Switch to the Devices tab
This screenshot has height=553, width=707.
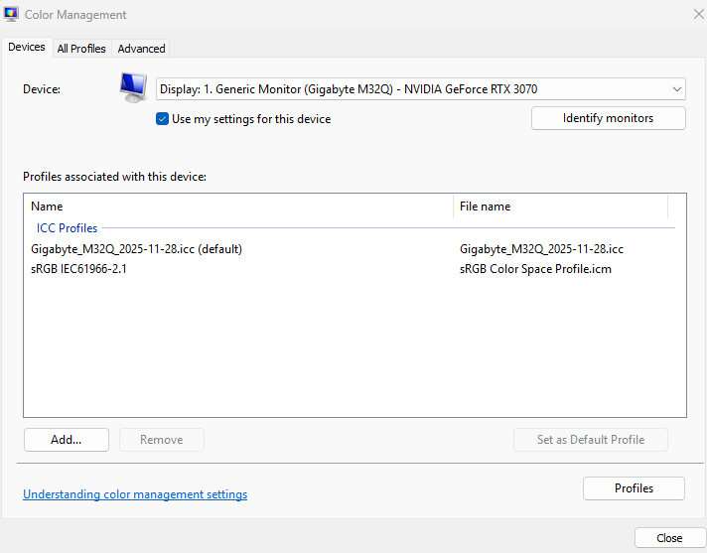click(27, 47)
